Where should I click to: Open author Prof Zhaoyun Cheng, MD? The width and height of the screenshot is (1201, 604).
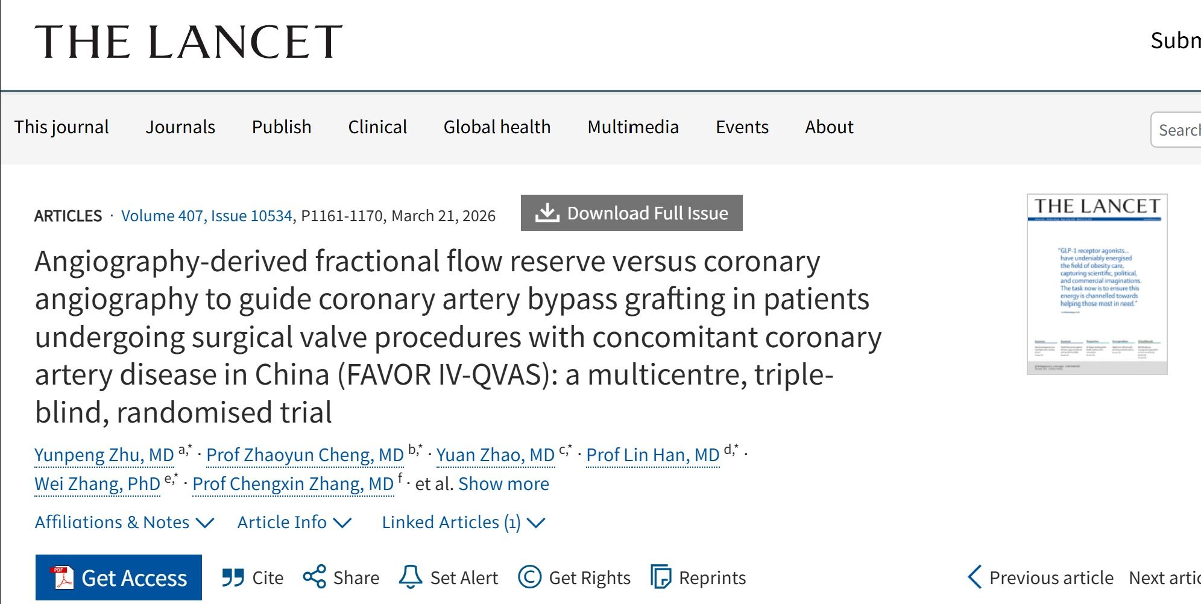pyautogui.click(x=305, y=455)
